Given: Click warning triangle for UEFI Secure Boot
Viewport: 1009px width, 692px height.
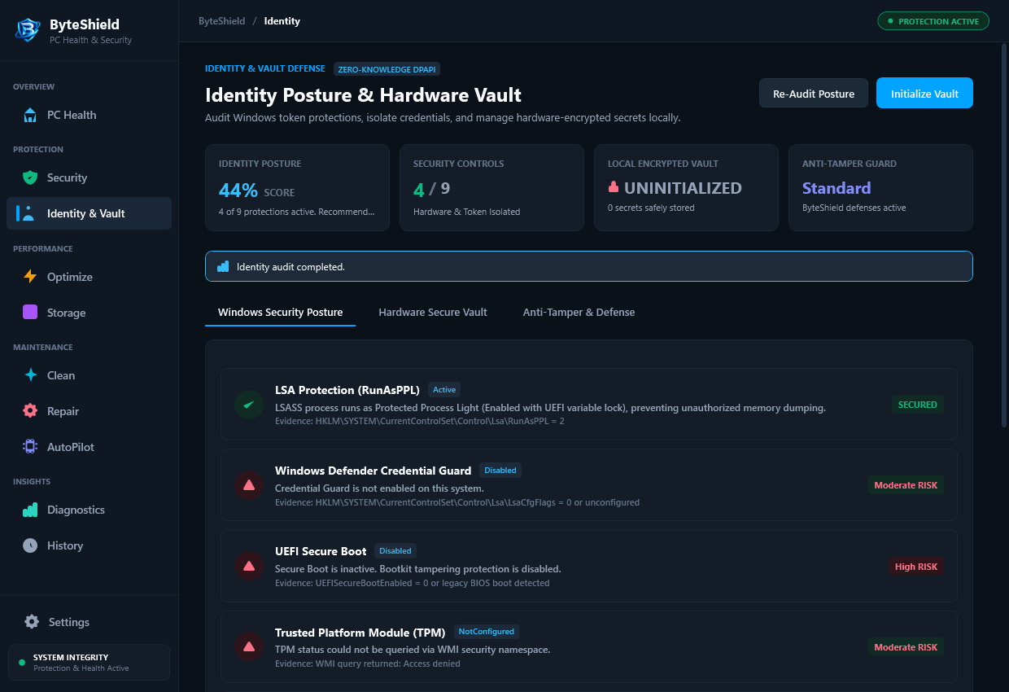Looking at the screenshot, I should (249, 566).
